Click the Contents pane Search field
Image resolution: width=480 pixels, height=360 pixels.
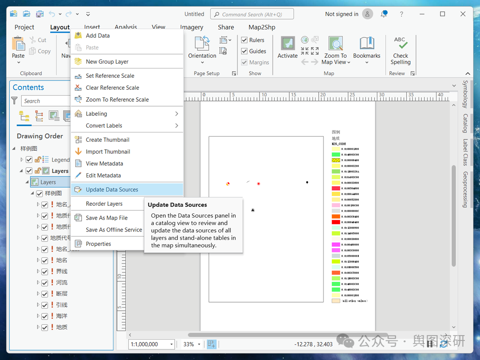46,101
